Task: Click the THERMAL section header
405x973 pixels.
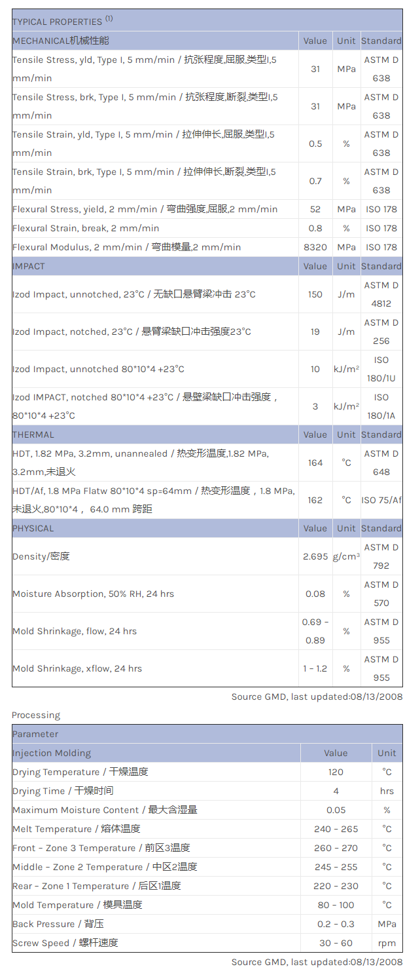Action: tap(33, 434)
